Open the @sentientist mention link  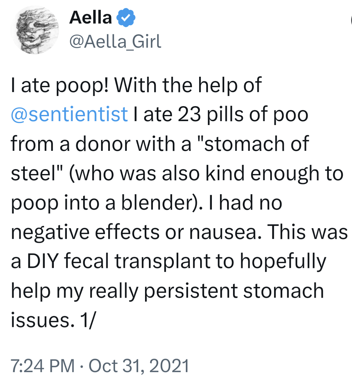tap(69, 114)
